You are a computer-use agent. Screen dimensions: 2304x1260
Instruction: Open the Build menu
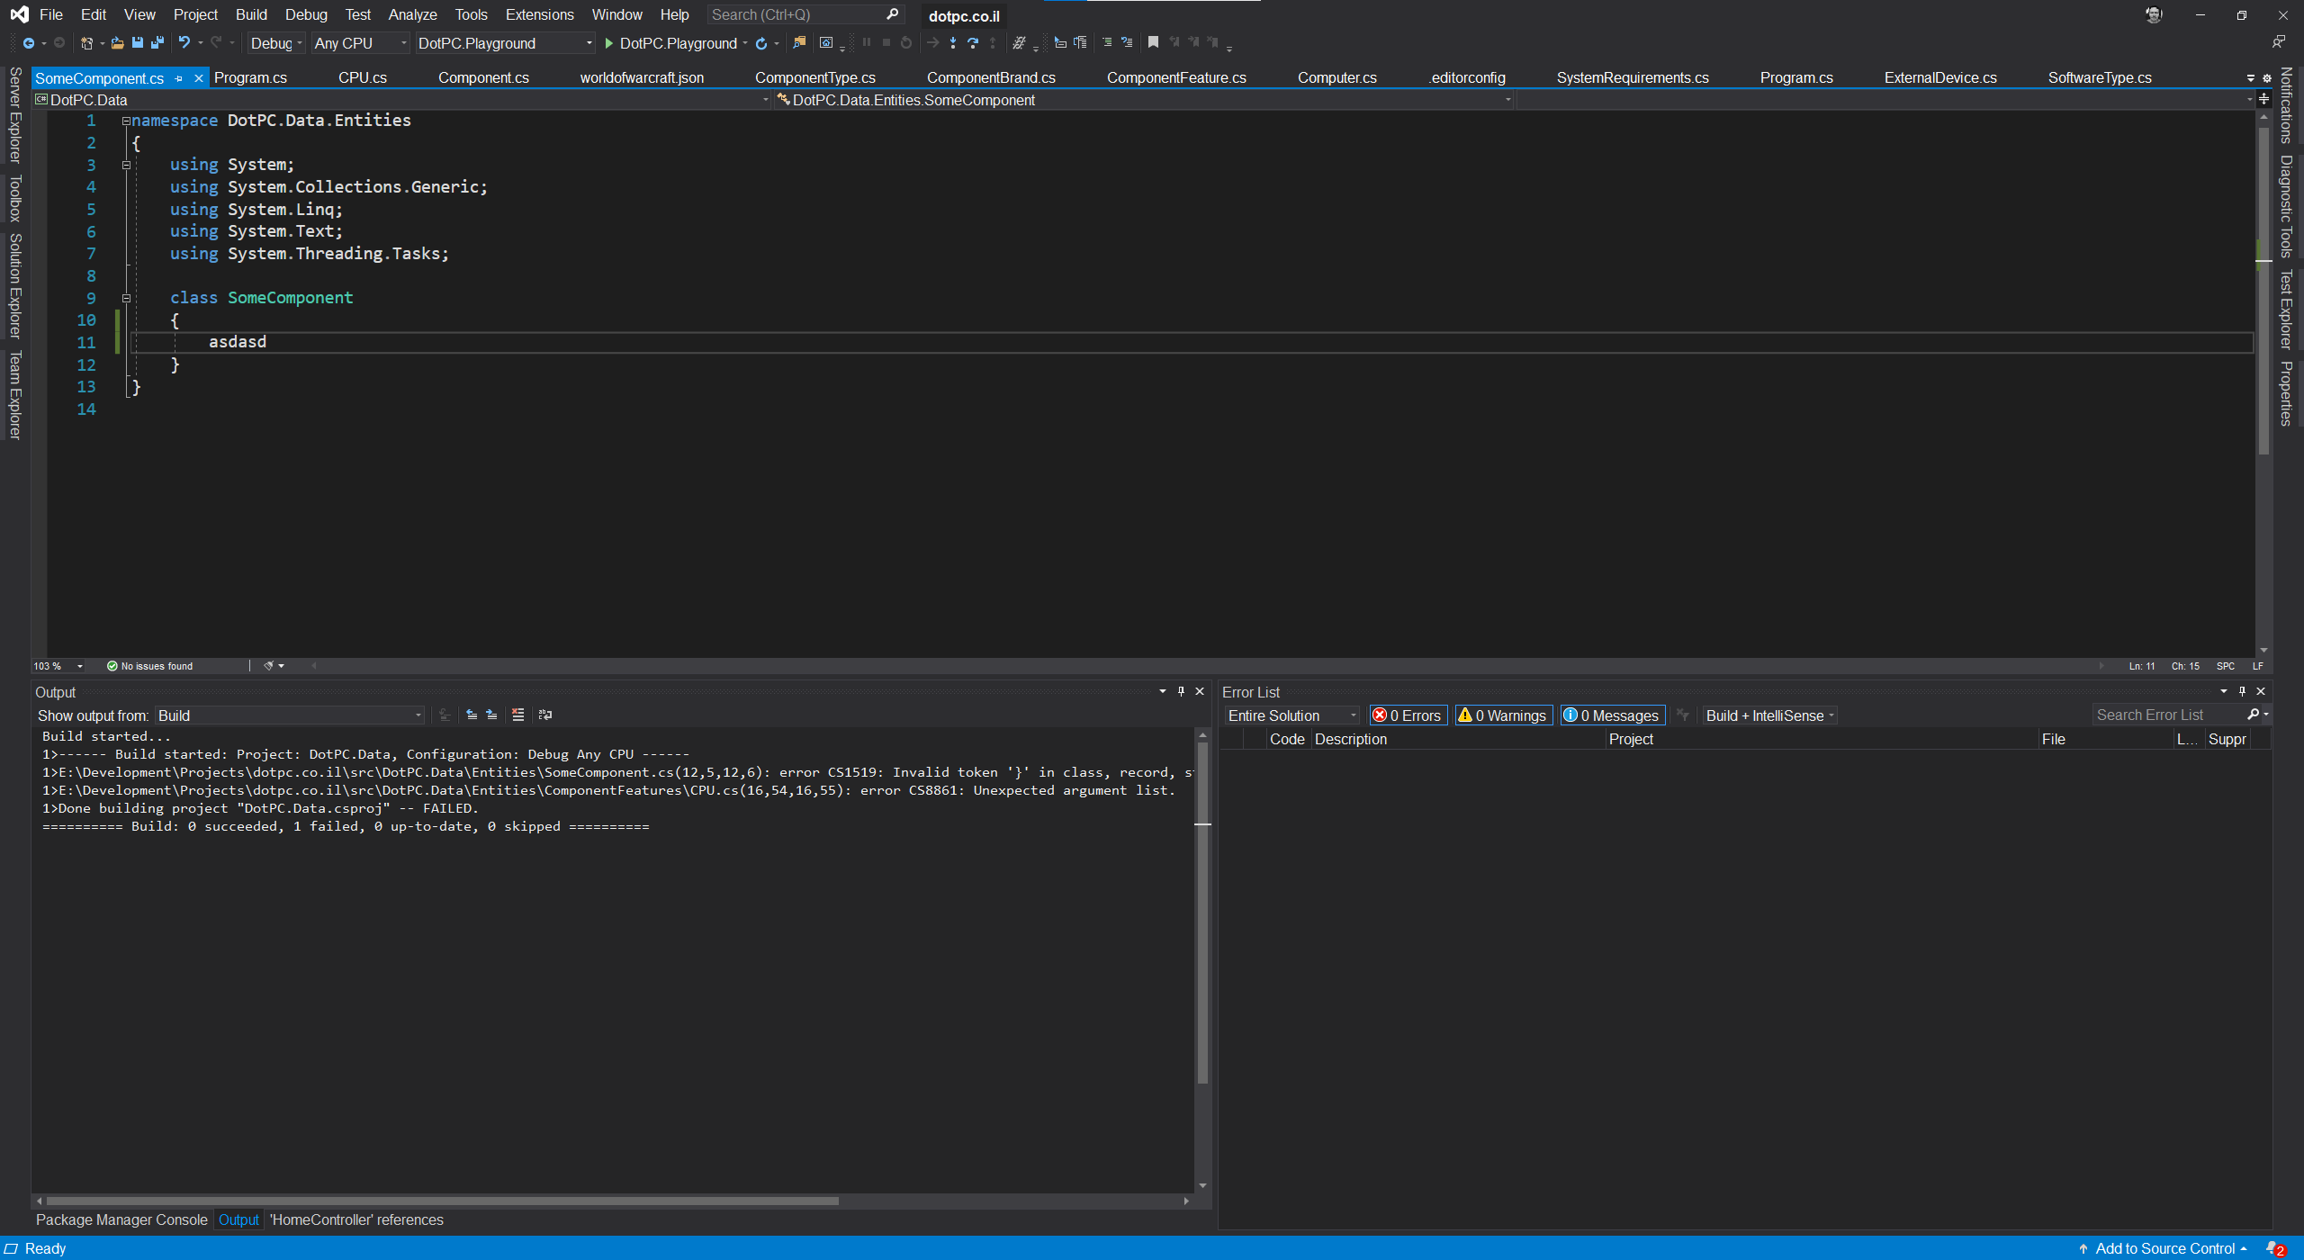point(251,14)
